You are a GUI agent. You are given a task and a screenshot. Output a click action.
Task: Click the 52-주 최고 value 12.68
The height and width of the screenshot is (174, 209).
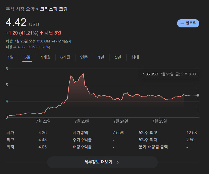tap(192, 133)
